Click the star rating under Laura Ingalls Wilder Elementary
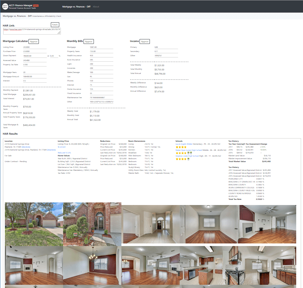The image size is (303, 288). pyautogui.click(x=181, y=147)
